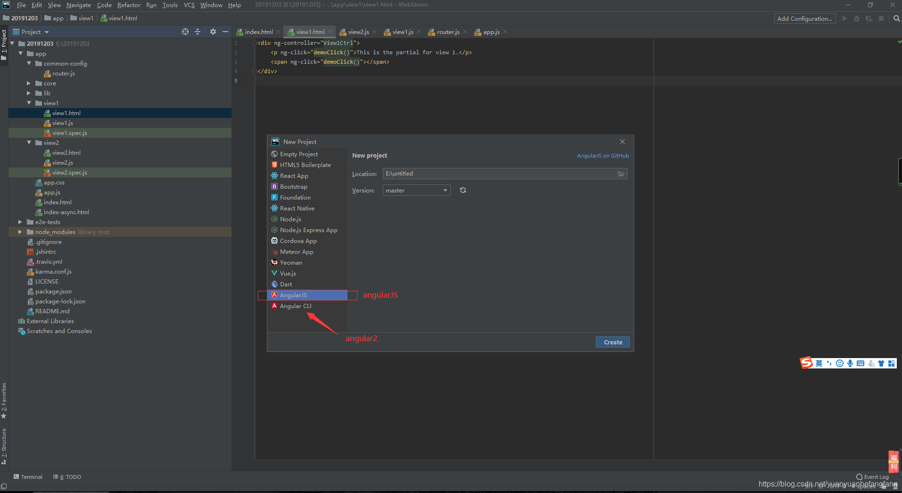Collapse the app folder
The width and height of the screenshot is (902, 493).
pos(21,53)
